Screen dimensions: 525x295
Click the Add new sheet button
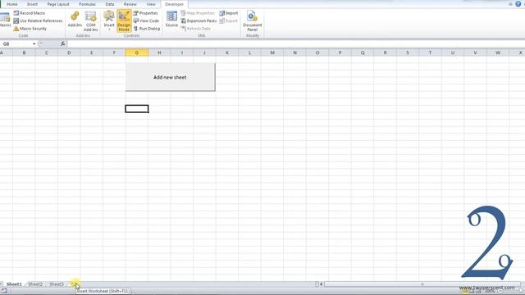tap(170, 77)
